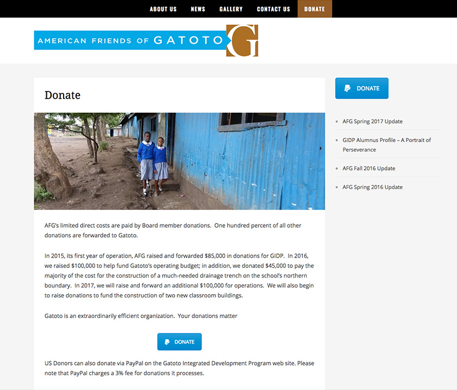457x390 pixels.
Task: Click the Donate page heading
Action: tap(63, 95)
